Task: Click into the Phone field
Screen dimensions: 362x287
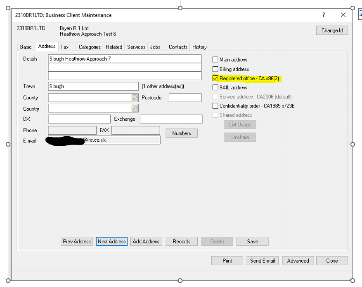Action: coord(72,130)
